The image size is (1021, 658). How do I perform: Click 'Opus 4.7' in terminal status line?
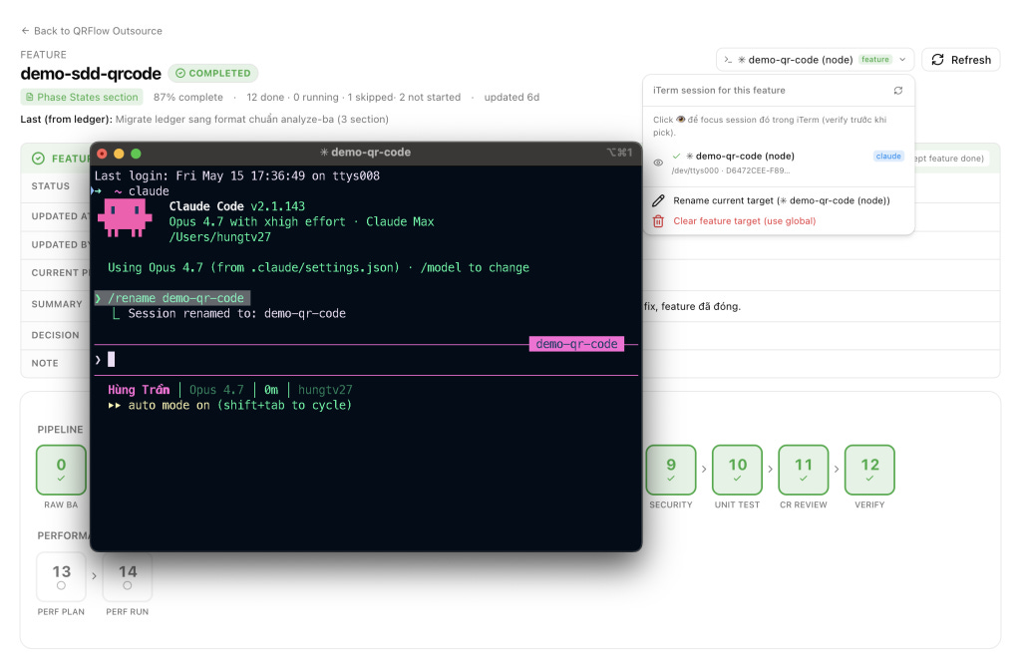pyautogui.click(x=216, y=390)
